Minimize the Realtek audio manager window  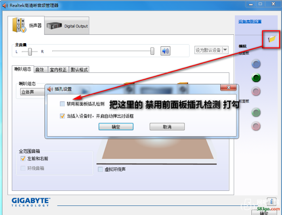[x=251, y=4]
